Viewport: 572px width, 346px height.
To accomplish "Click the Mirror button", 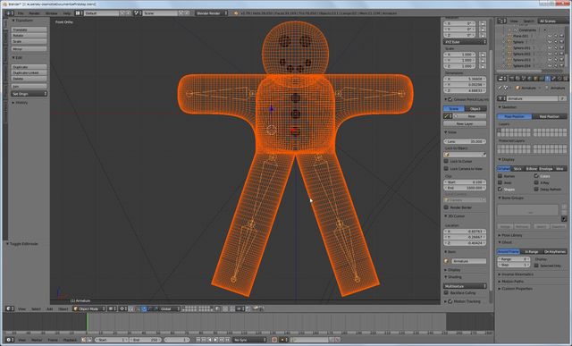I will tap(29, 49).
